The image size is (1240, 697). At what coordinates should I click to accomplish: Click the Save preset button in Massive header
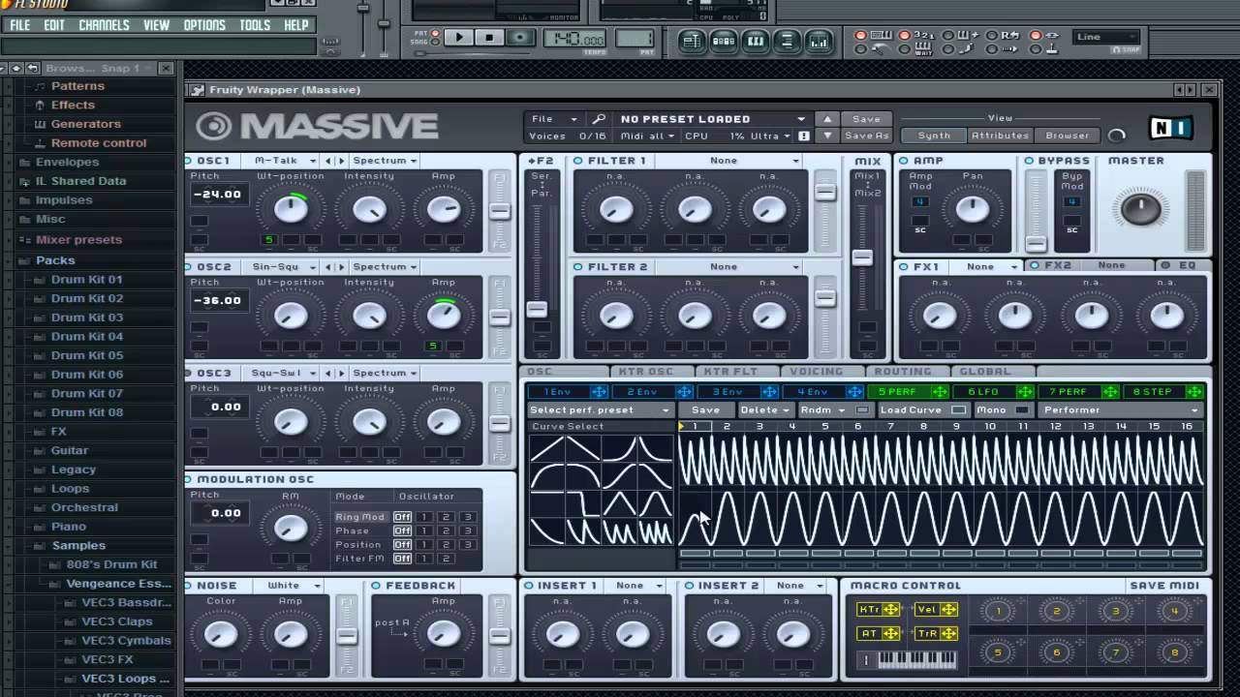click(866, 119)
